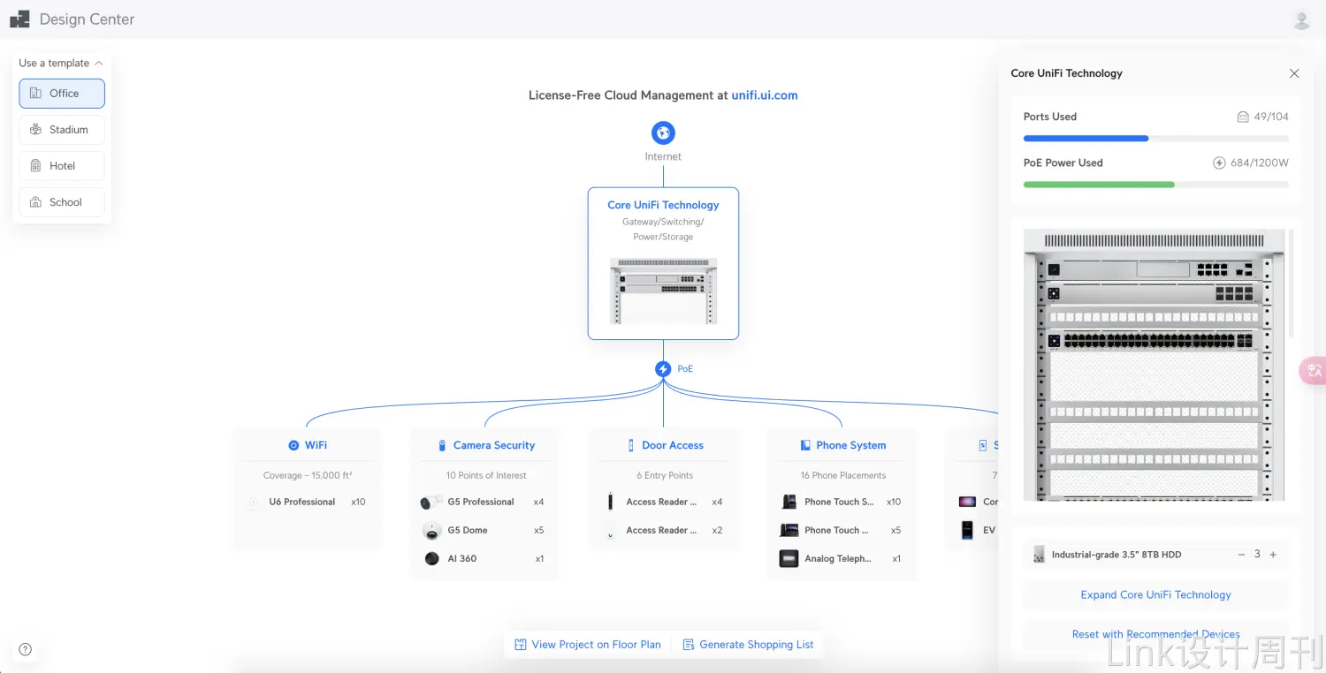Decrease HDD quantity with minus button
The width and height of the screenshot is (1326, 673).
tap(1241, 555)
